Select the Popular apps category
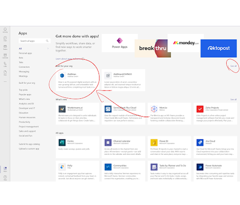 (x=25, y=94)
